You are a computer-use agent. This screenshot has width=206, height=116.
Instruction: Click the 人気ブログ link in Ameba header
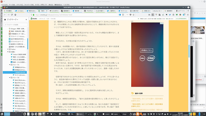(x=170, y=19)
